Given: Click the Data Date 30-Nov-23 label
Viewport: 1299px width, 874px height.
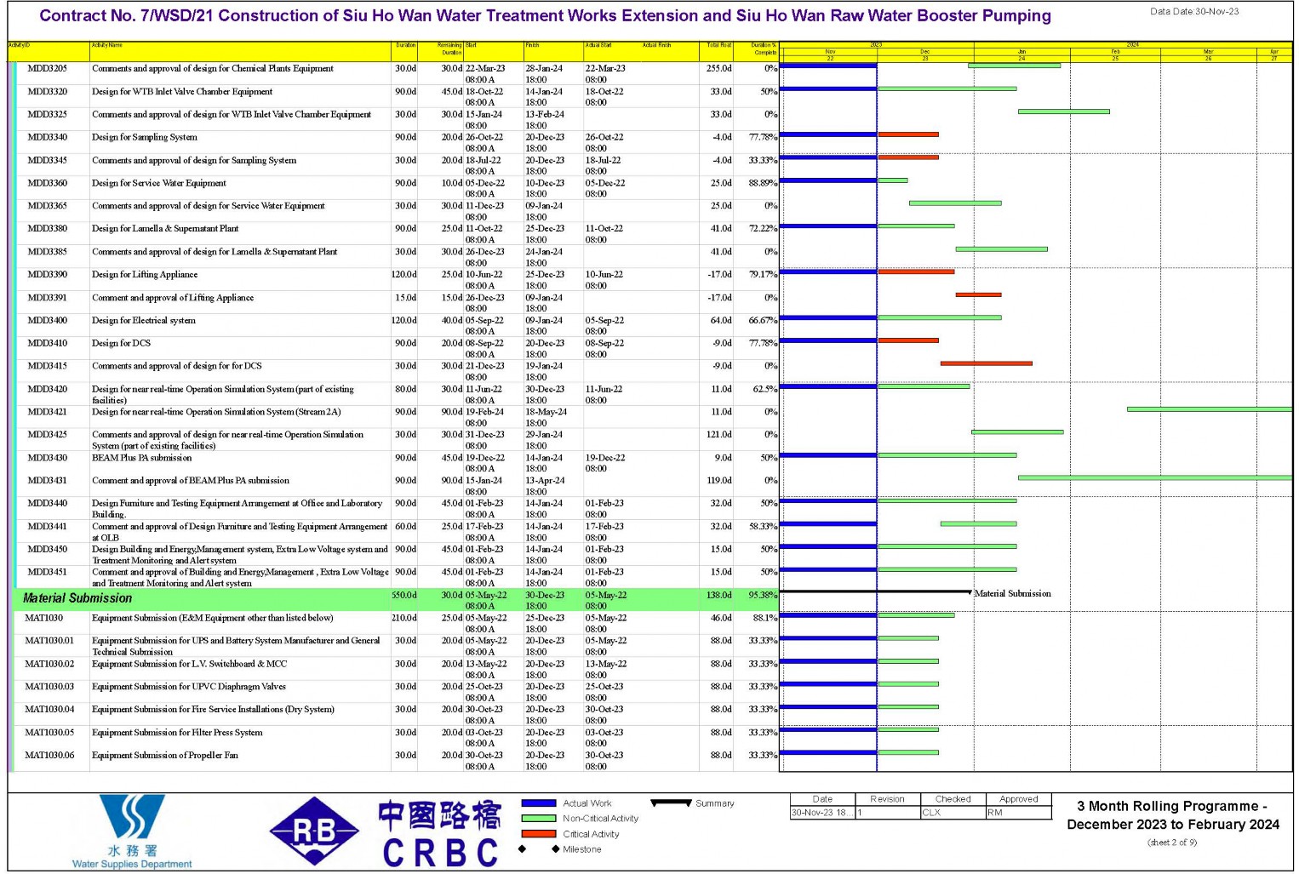Looking at the screenshot, I should (x=1194, y=12).
